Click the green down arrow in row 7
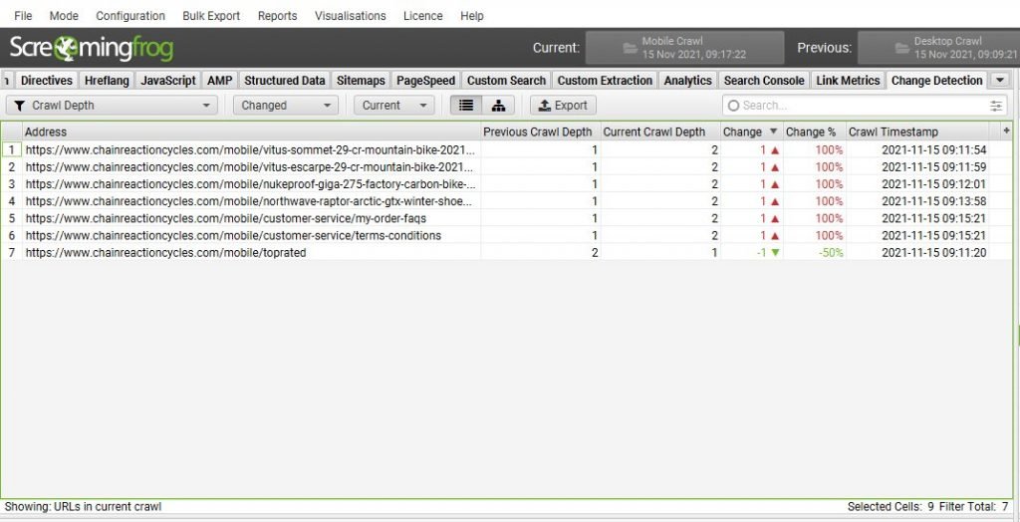Image resolution: width=1020 pixels, height=522 pixels. [774, 253]
